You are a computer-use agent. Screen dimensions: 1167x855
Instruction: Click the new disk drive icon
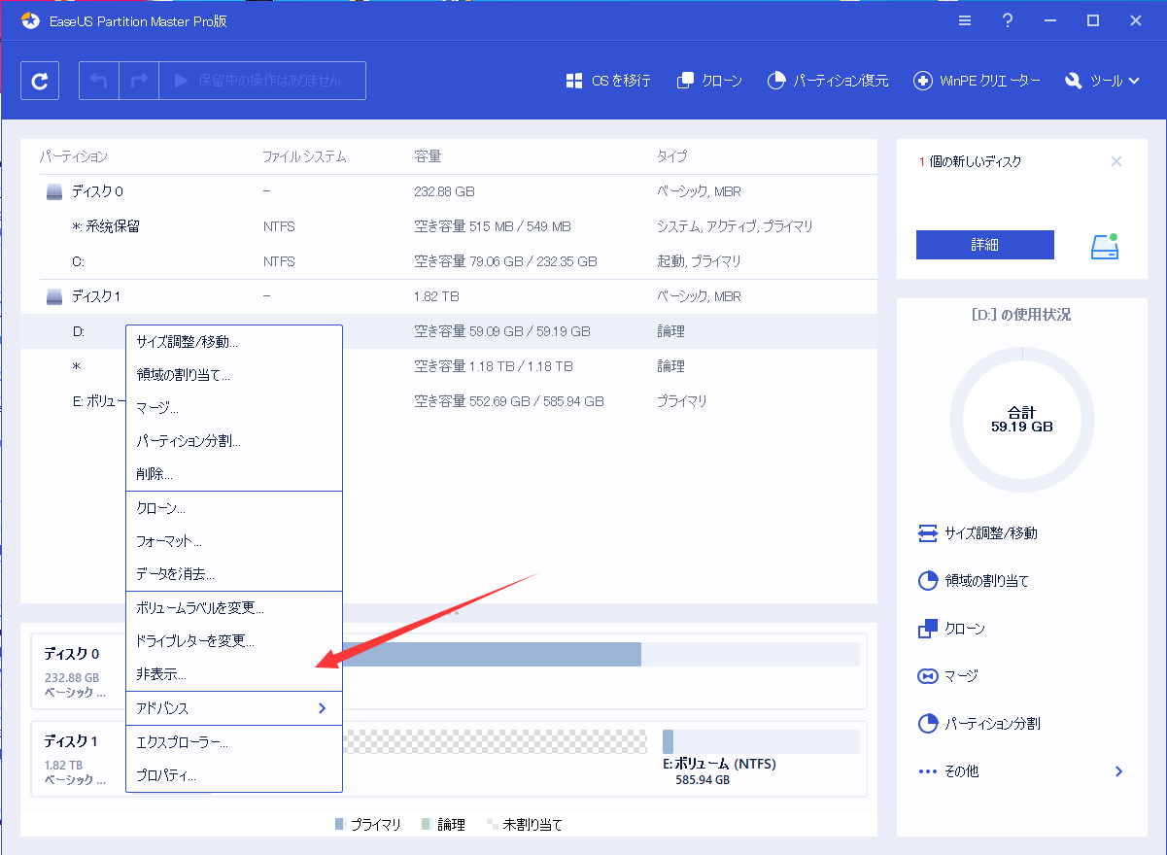pyautogui.click(x=1105, y=246)
